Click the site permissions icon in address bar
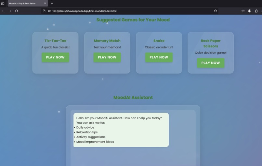The height and width of the screenshot is (166, 262). click(49, 11)
